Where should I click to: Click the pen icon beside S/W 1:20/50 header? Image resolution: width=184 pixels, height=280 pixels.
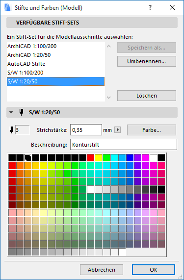(x=22, y=112)
